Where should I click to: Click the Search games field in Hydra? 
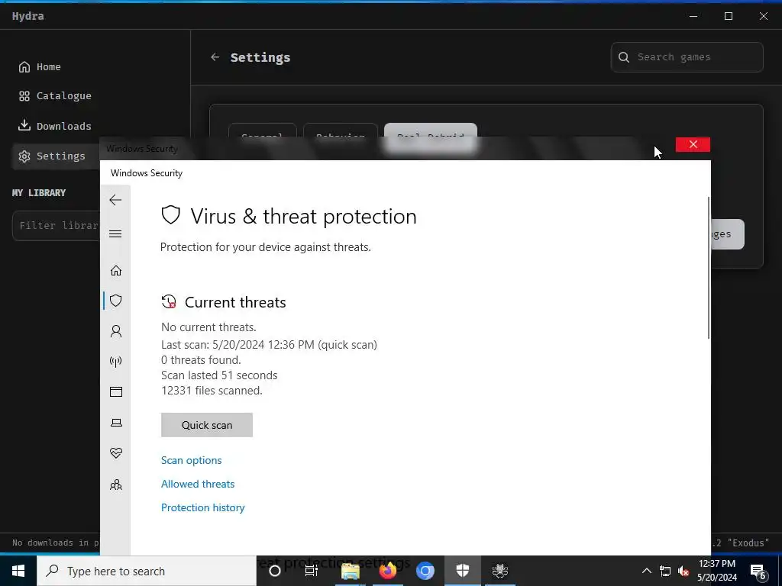[x=687, y=57]
